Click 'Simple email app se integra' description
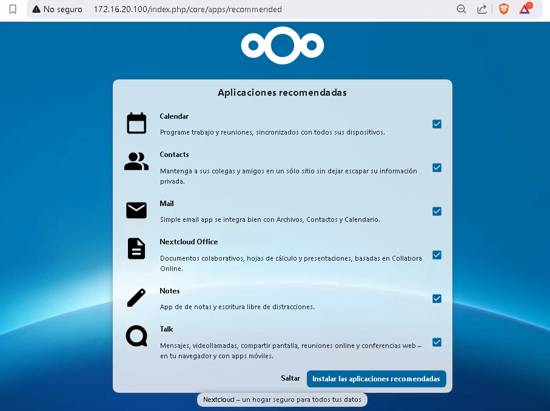550x411 pixels. (270, 219)
